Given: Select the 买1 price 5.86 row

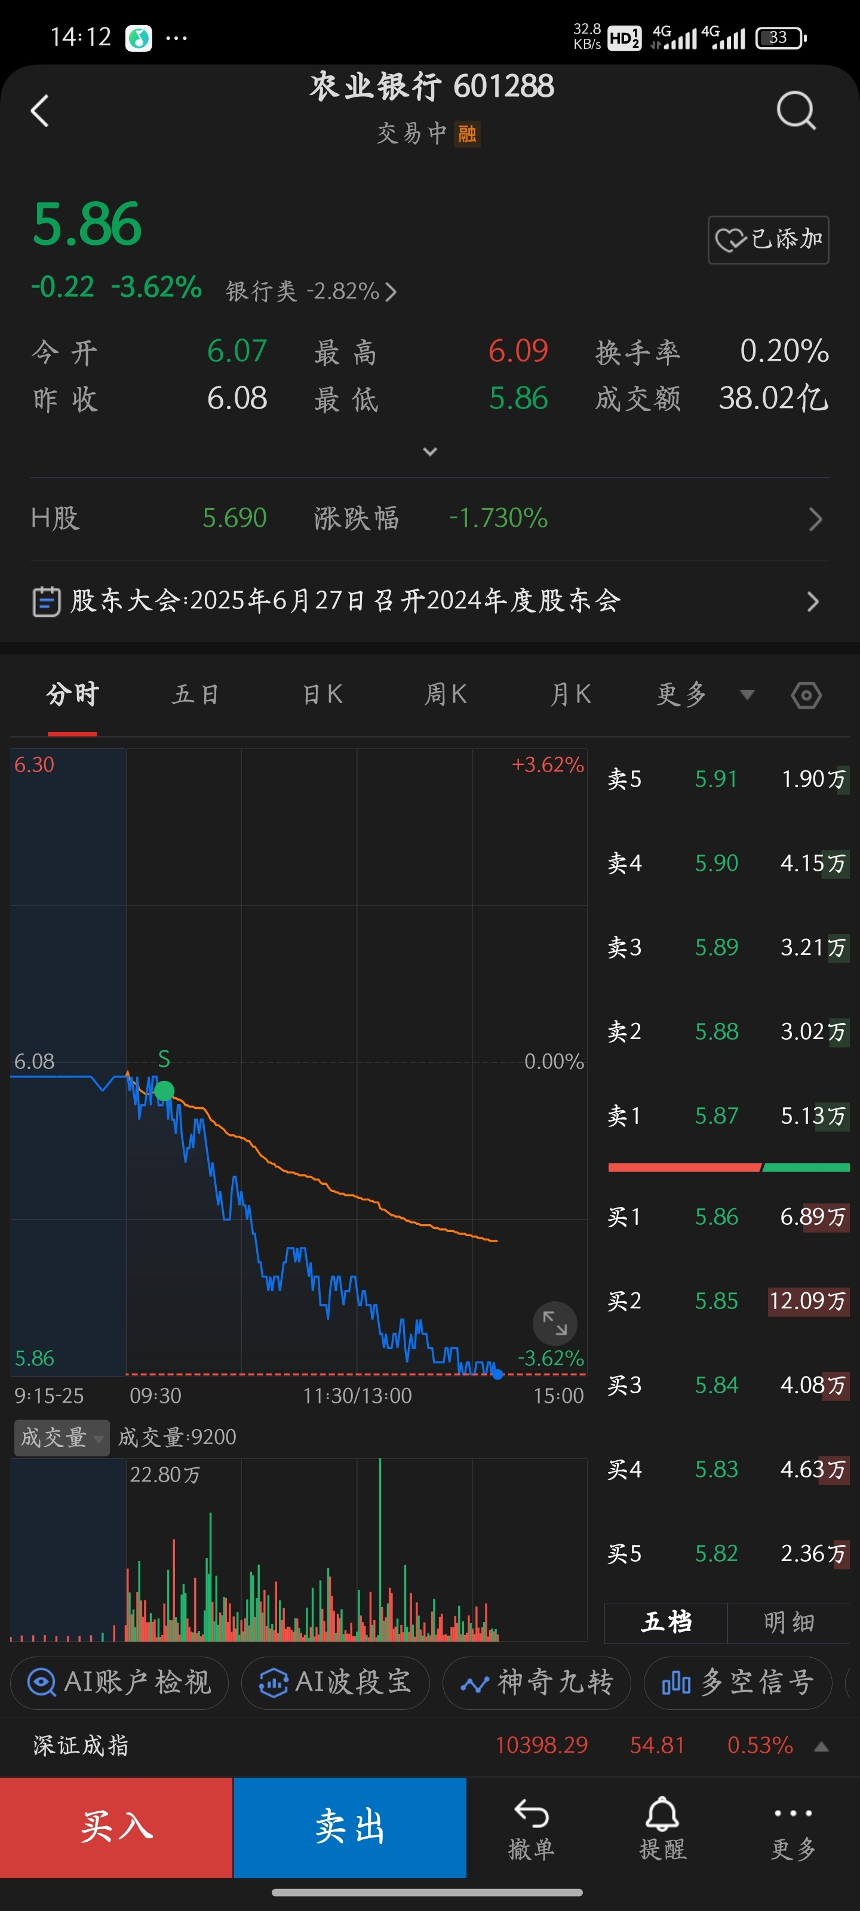Looking at the screenshot, I should click(x=727, y=1216).
